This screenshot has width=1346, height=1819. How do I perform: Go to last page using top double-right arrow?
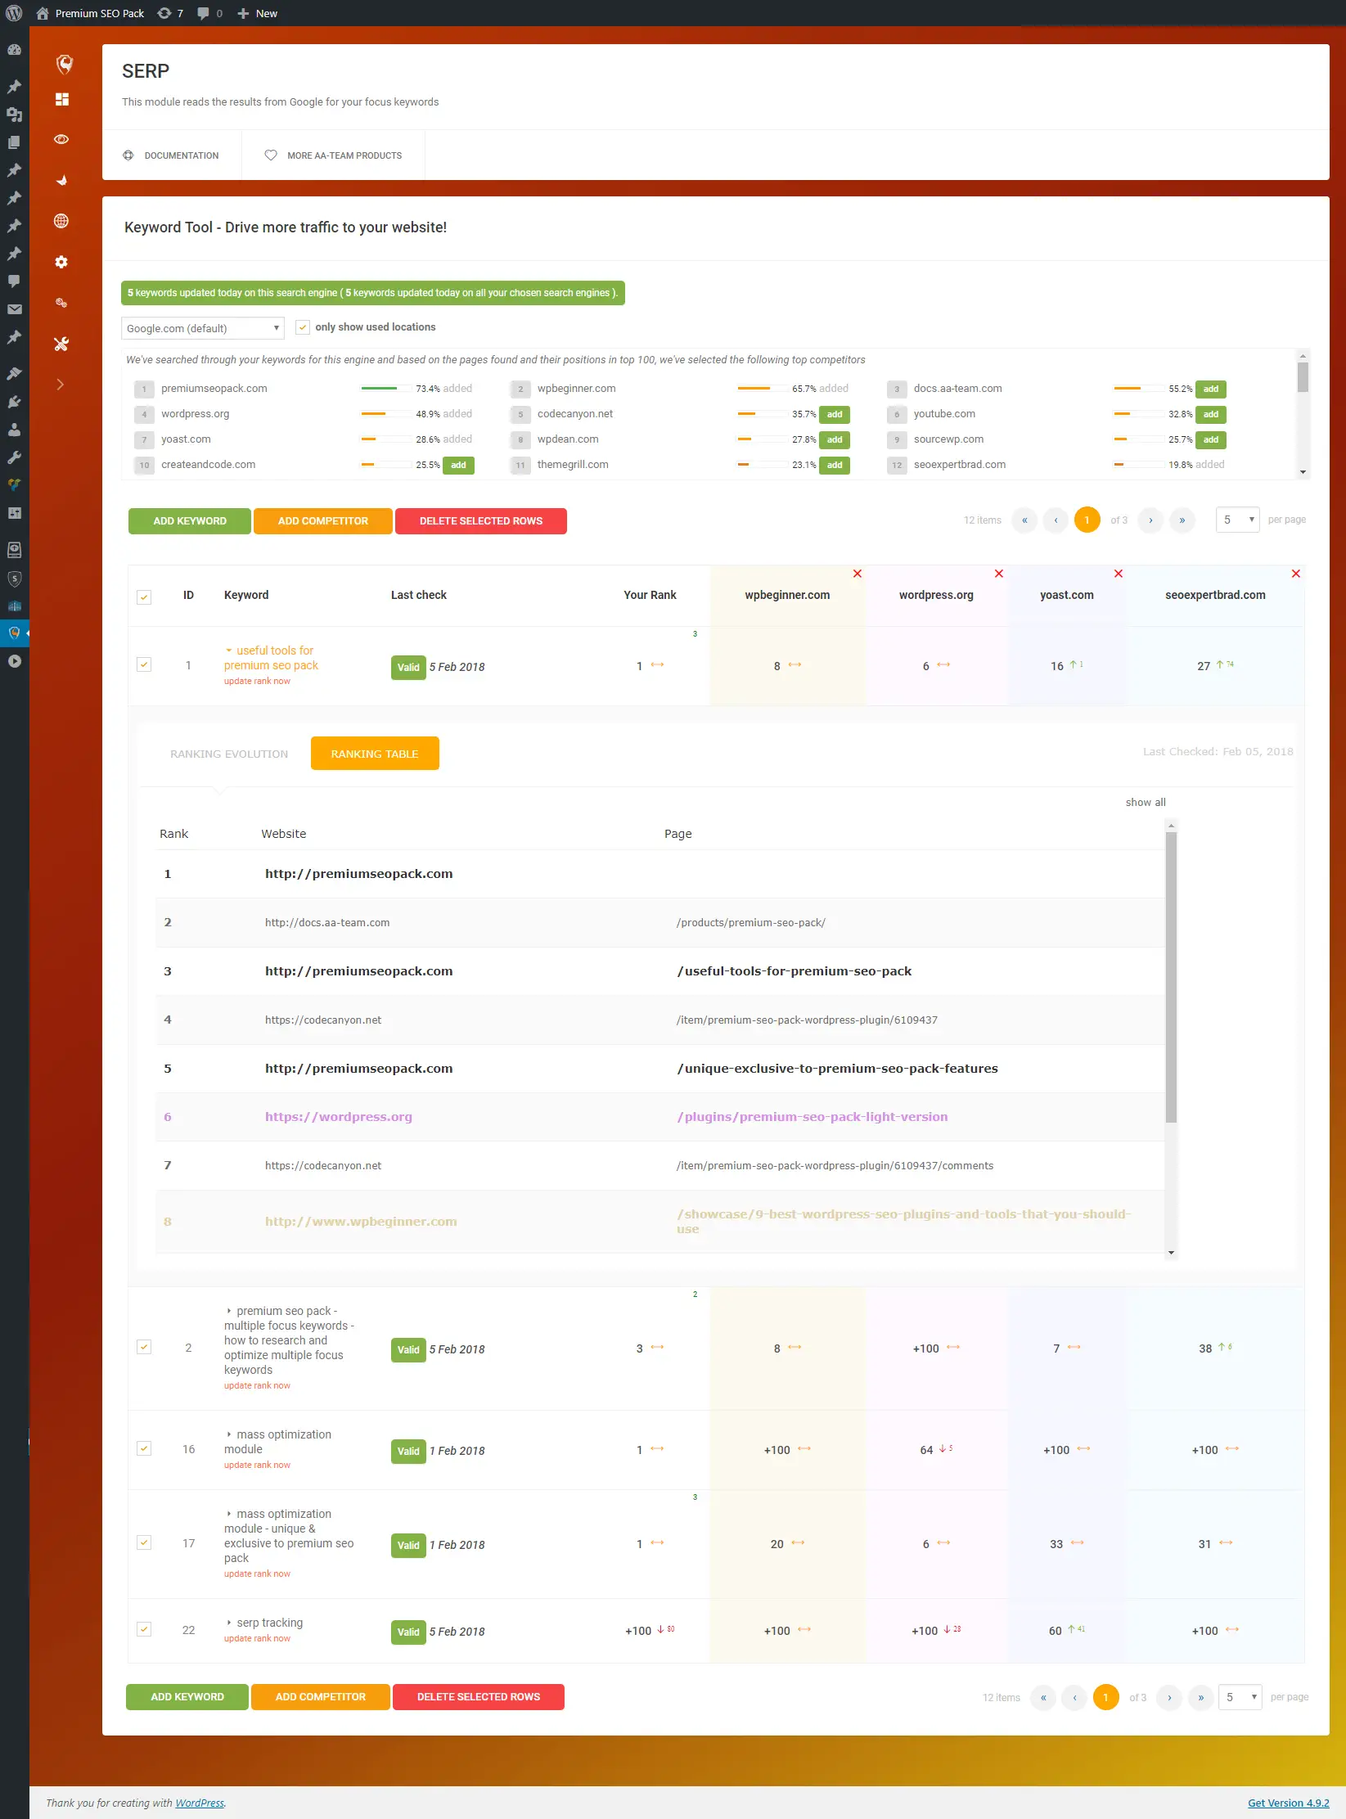[1182, 520]
